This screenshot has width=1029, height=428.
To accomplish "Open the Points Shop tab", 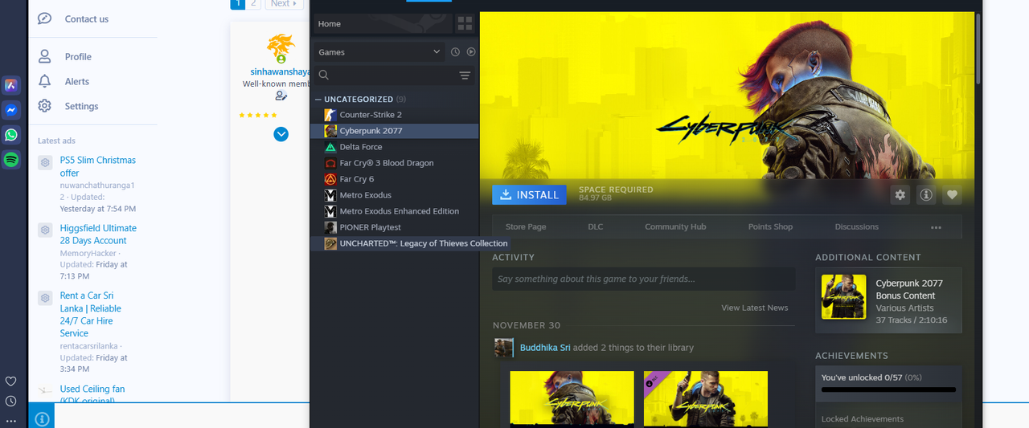I will (770, 227).
